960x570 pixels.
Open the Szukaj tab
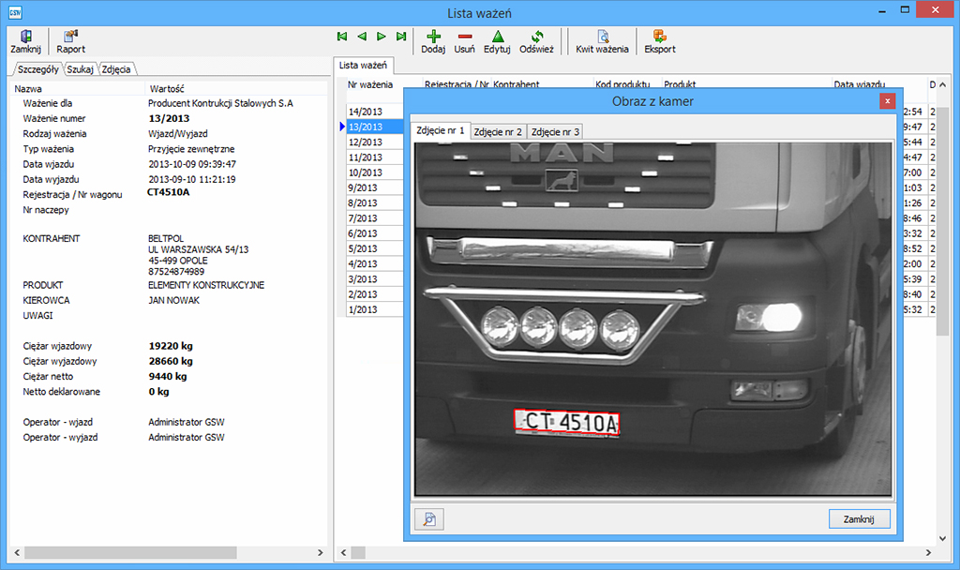tap(81, 69)
